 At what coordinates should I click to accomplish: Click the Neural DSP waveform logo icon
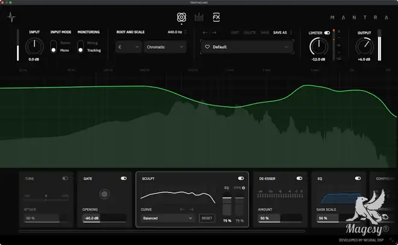tap(11, 17)
